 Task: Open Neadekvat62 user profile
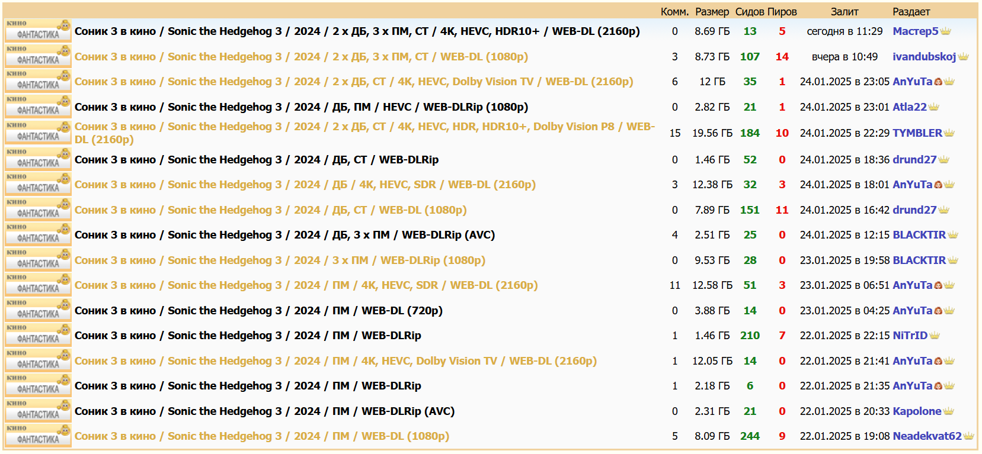[x=927, y=436]
